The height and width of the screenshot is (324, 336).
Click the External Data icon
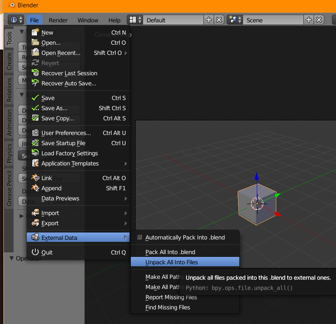pyautogui.click(x=35, y=237)
